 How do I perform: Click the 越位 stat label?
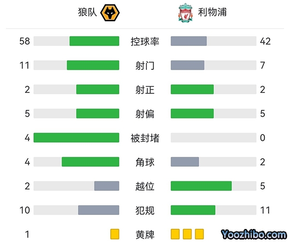tap(145, 186)
